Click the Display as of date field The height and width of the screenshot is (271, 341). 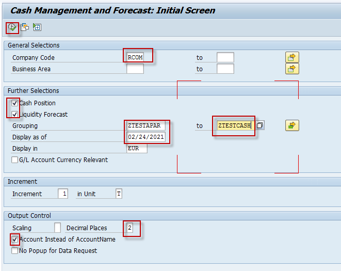145,137
